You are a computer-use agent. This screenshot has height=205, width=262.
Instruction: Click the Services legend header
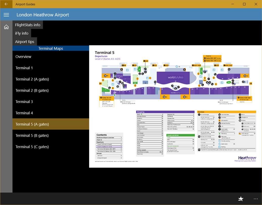pyautogui.click(x=226, y=112)
